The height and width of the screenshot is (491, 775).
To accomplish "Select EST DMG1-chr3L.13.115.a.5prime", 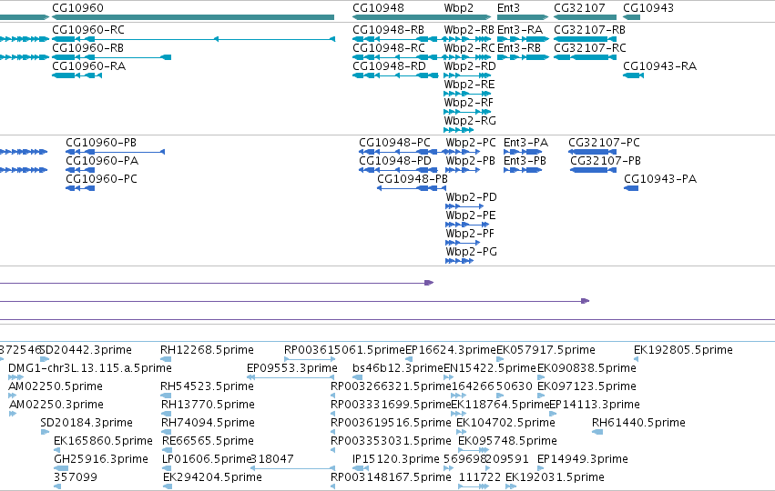I will [90, 368].
